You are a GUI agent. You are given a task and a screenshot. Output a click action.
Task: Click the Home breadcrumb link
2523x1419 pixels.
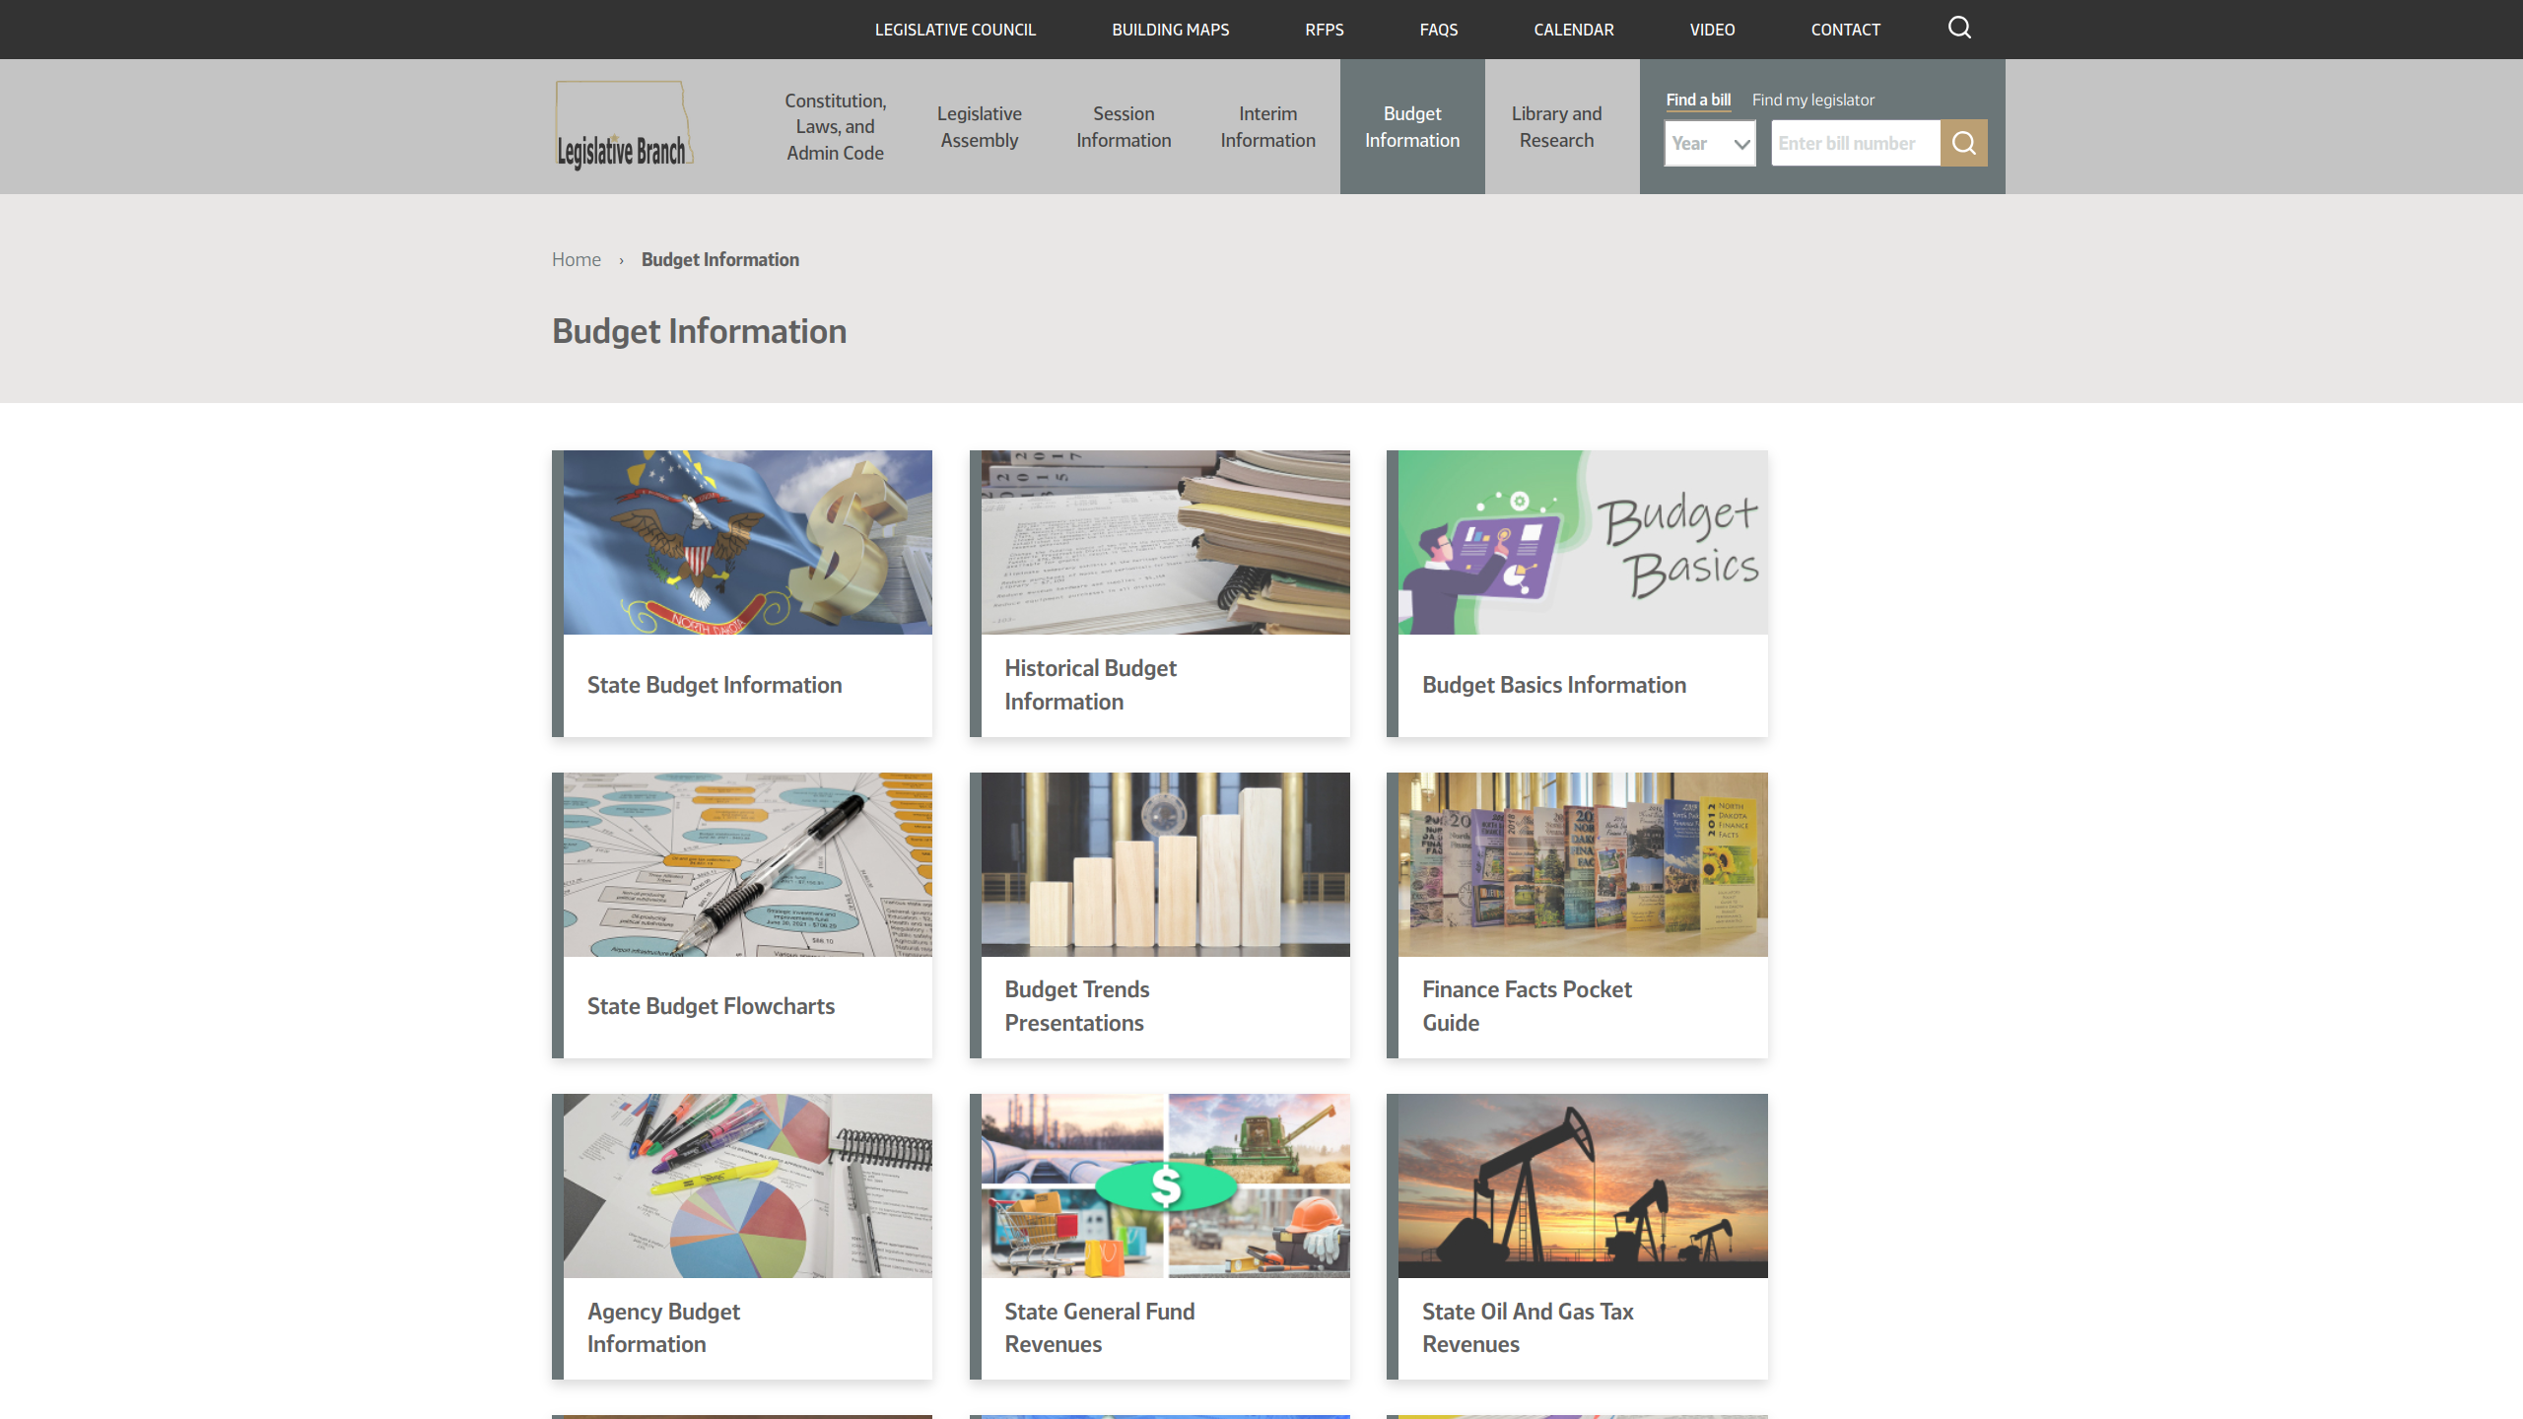(x=577, y=260)
